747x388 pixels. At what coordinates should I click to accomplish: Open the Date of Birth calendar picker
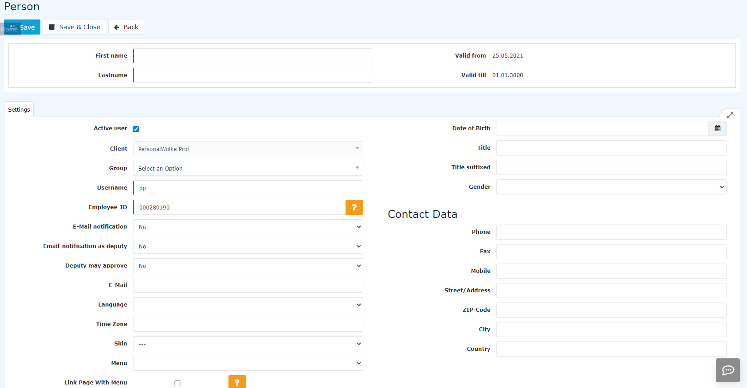tap(717, 128)
